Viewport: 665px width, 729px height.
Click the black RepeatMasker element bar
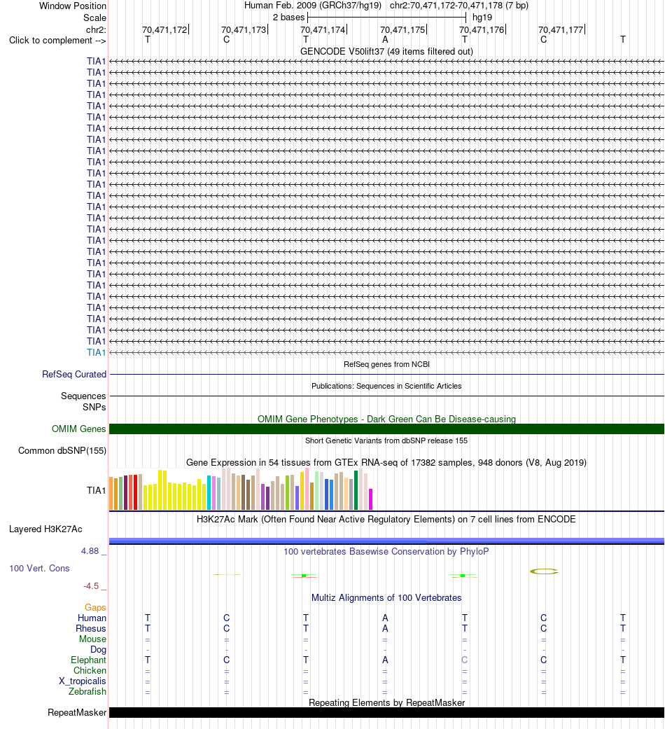click(x=386, y=713)
